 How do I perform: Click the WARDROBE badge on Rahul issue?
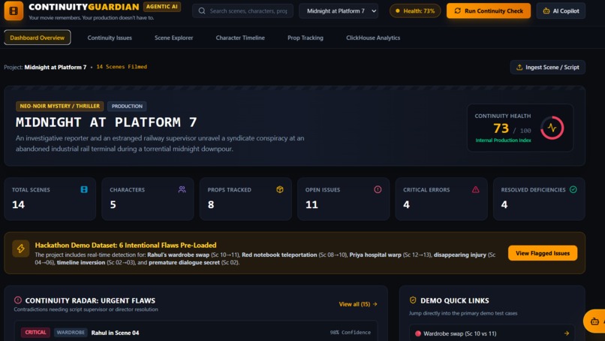point(71,332)
